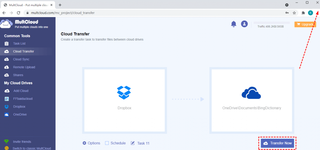
Task: Open the user account avatar menu
Action: 244,24
